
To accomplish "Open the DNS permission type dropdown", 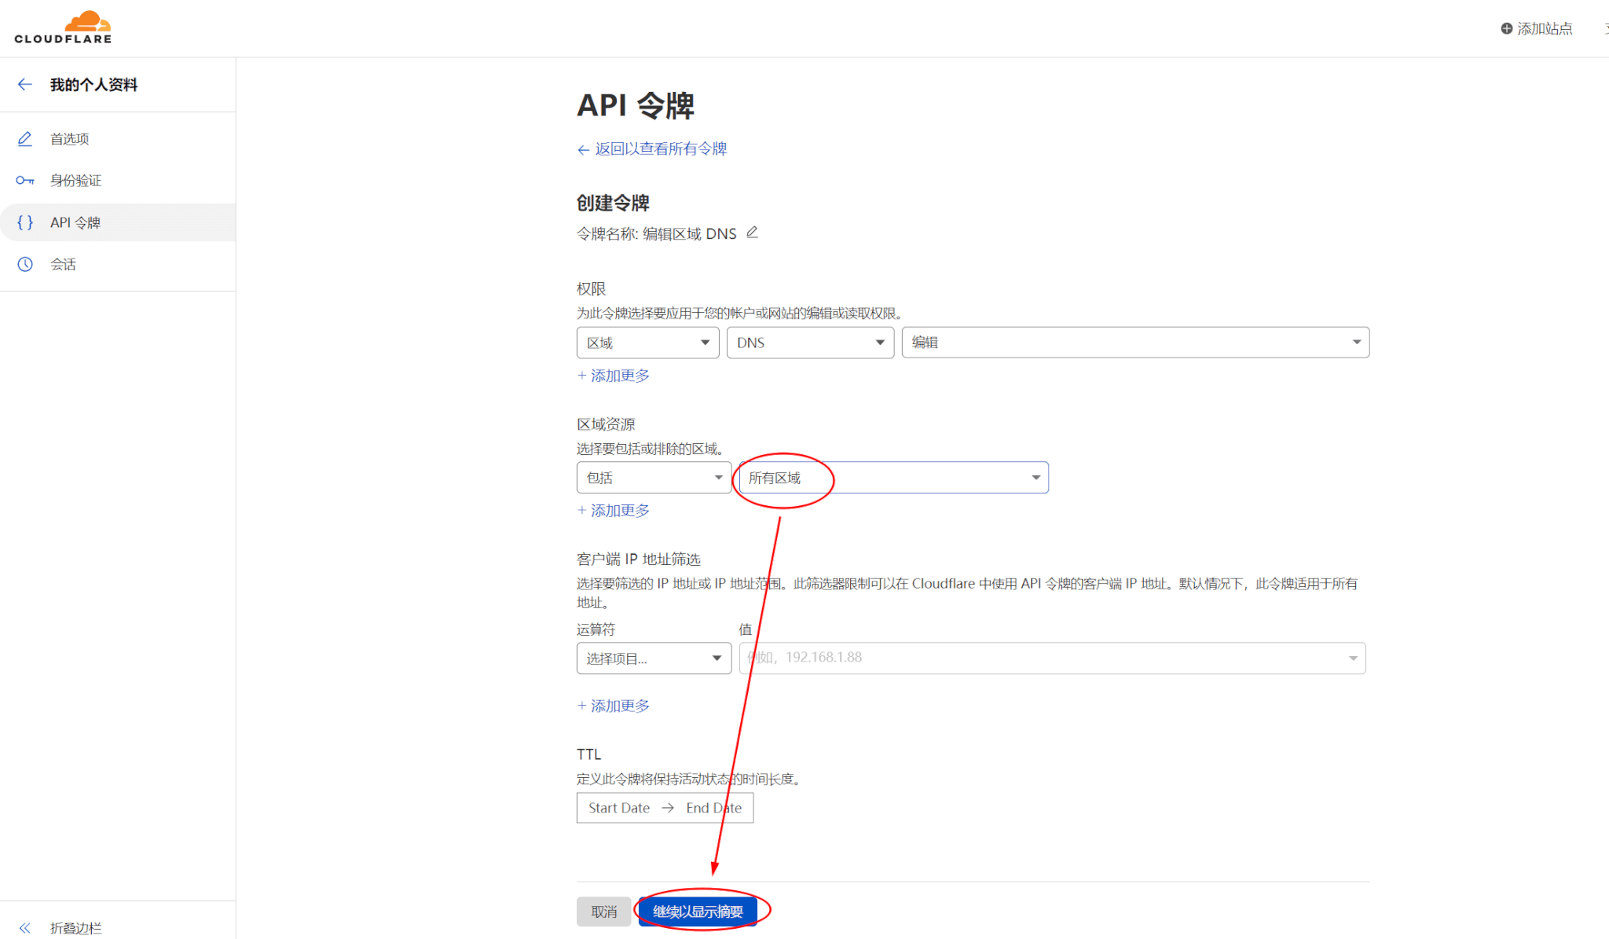I will click(810, 343).
